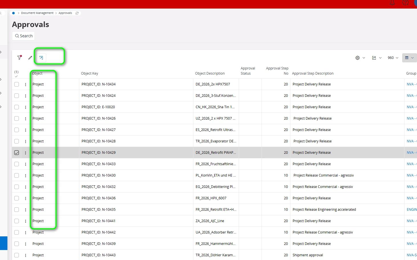The image size is (417, 260).
Task: Sort by Object Description column header
Action: [x=210, y=73]
